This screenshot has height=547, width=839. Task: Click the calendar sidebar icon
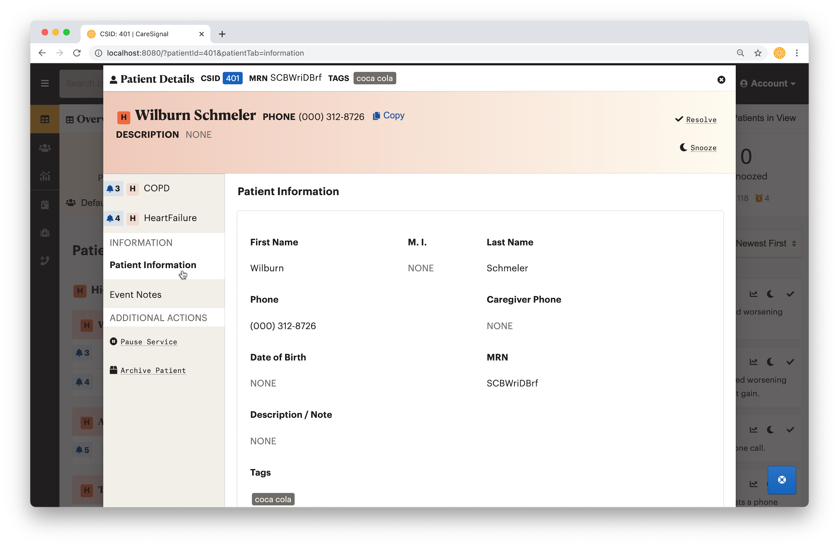click(45, 205)
